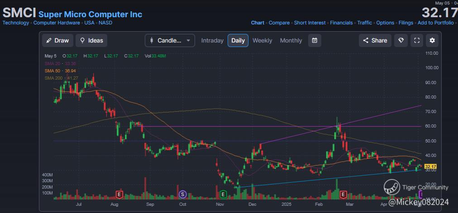458x213 pixels.
Task: Click the yellow 32.17 price tag
Action: point(431,166)
